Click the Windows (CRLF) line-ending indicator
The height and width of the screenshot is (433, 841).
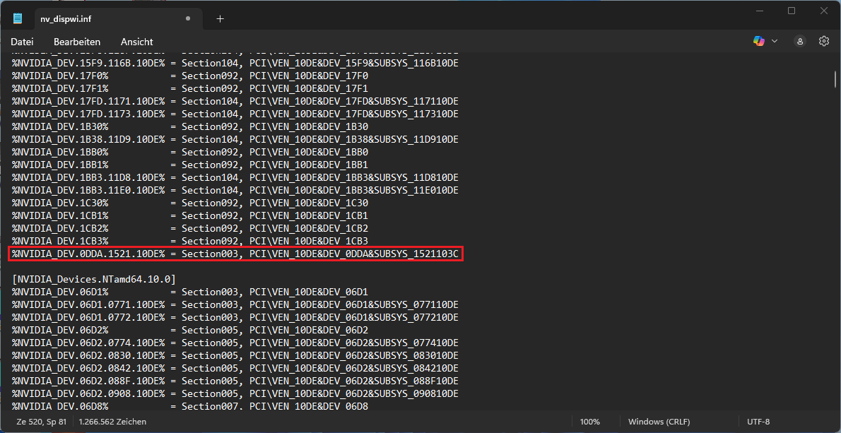click(659, 421)
